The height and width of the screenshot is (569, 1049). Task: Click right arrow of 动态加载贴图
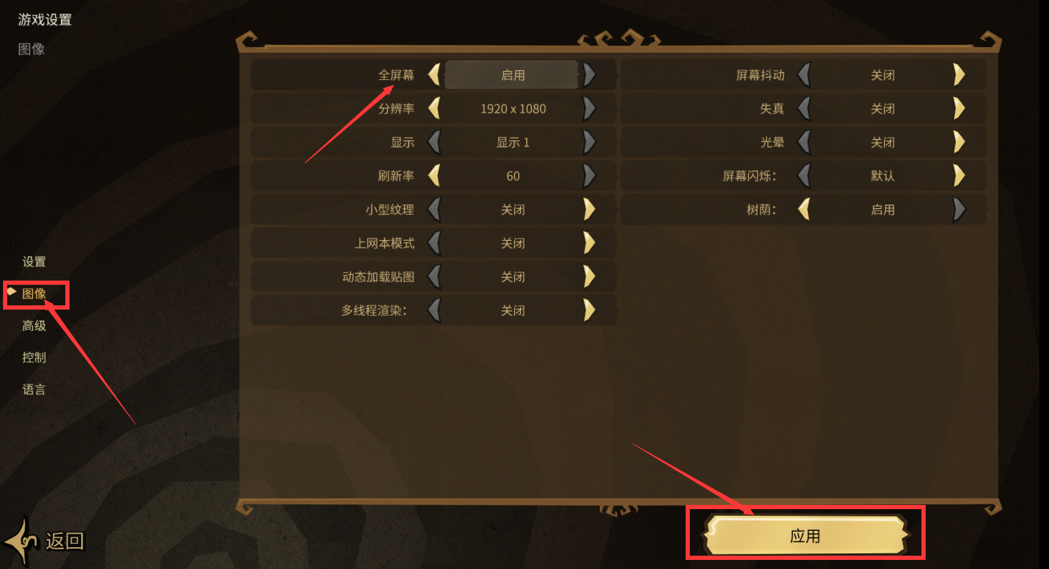tap(589, 277)
